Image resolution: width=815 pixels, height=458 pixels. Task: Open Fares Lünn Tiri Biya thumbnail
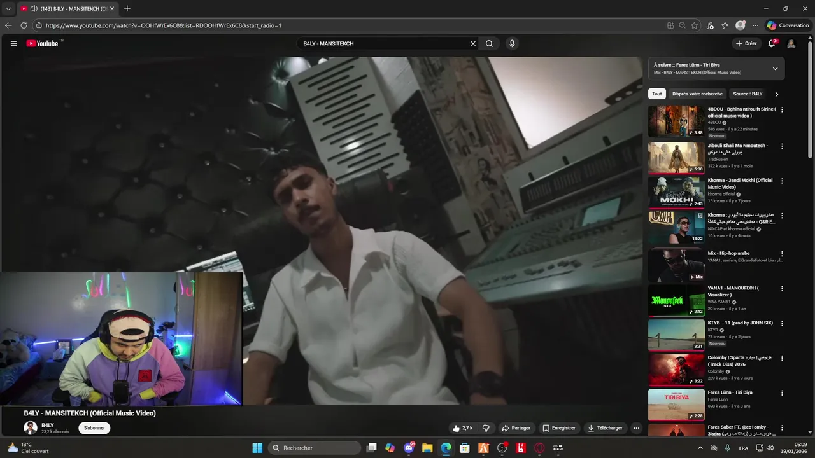676,405
